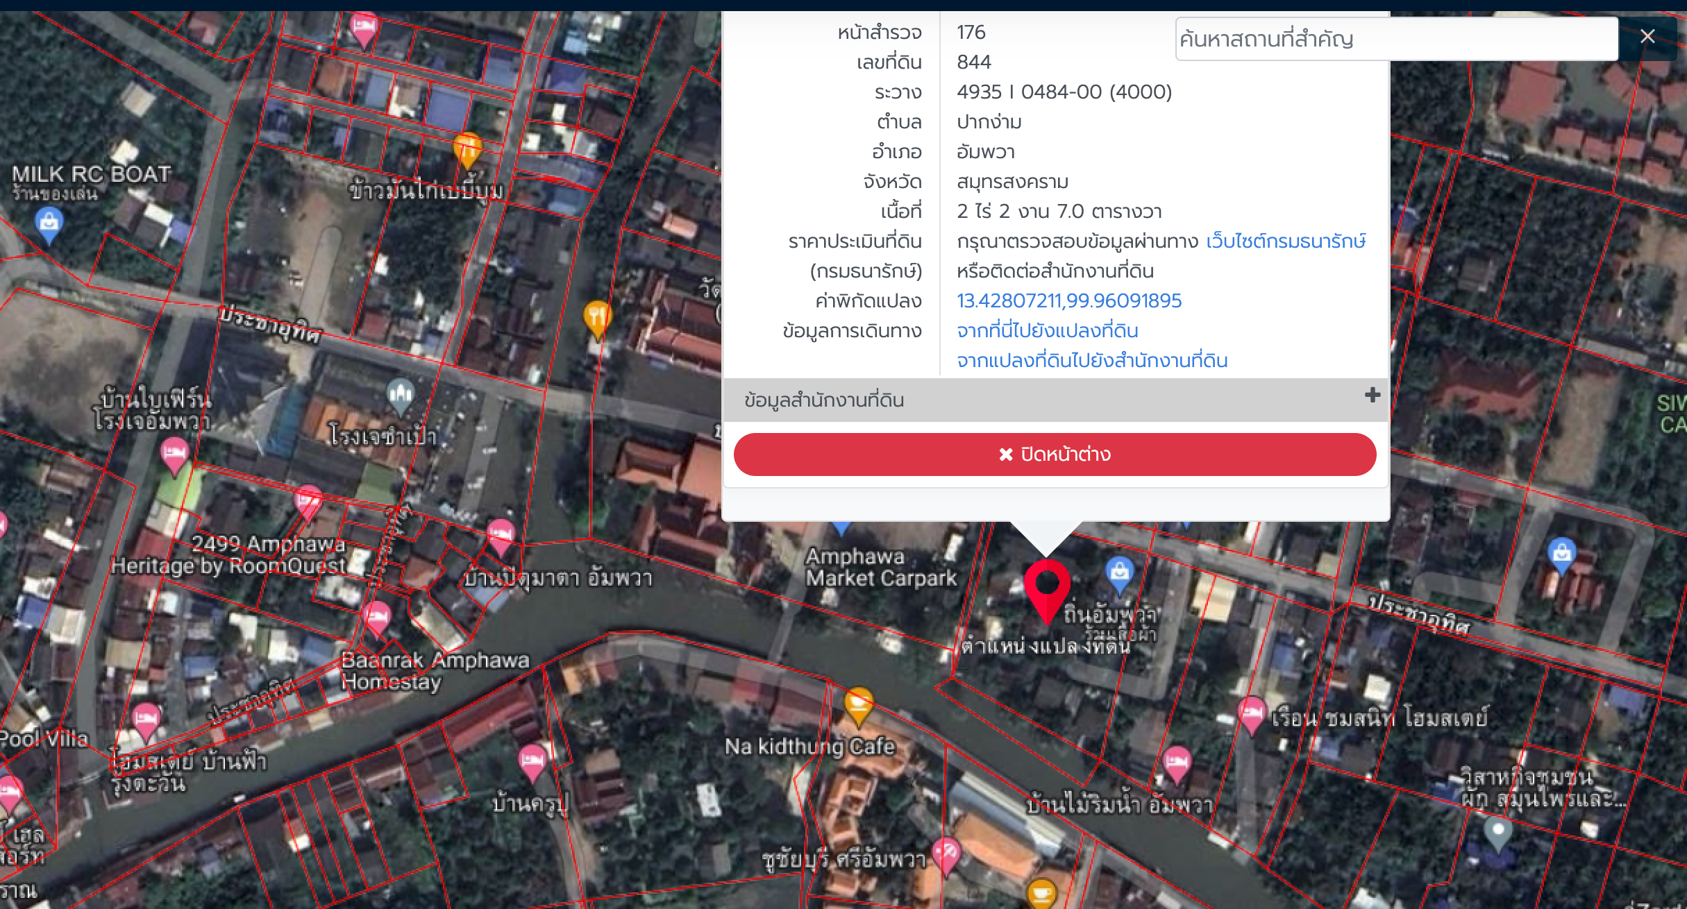Click เรือนชมสนิท โฮมสเตย์ pink lodging marker
The height and width of the screenshot is (909, 1687).
pos(1251,715)
